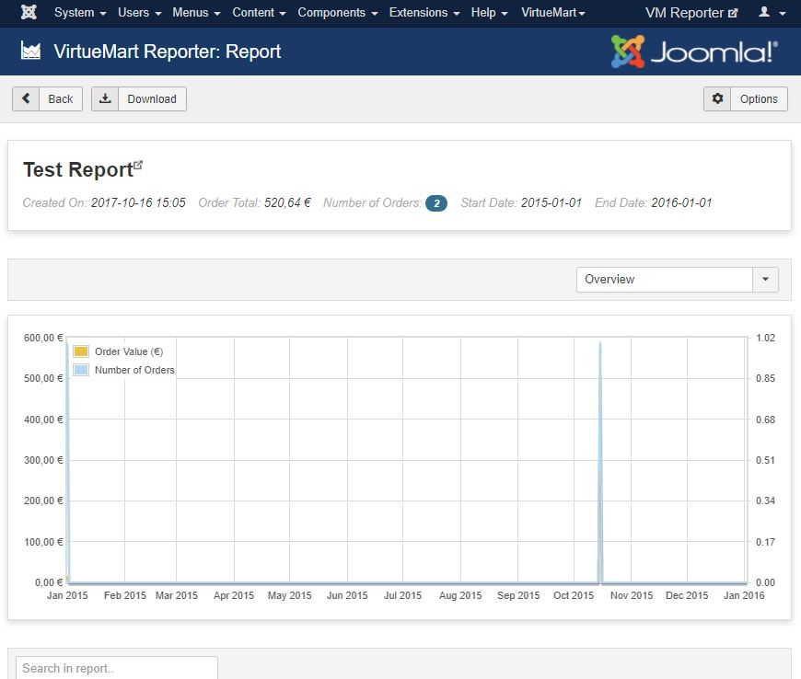Expand the Help menu

(x=489, y=13)
